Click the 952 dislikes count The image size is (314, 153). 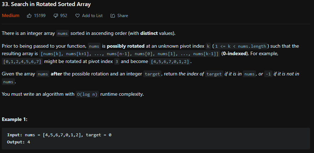point(64,16)
